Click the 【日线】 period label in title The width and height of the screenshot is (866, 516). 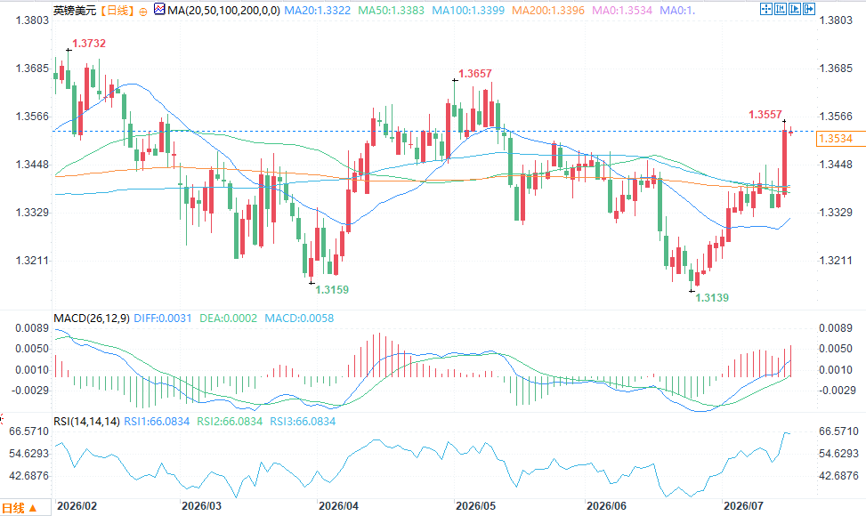[x=117, y=11]
